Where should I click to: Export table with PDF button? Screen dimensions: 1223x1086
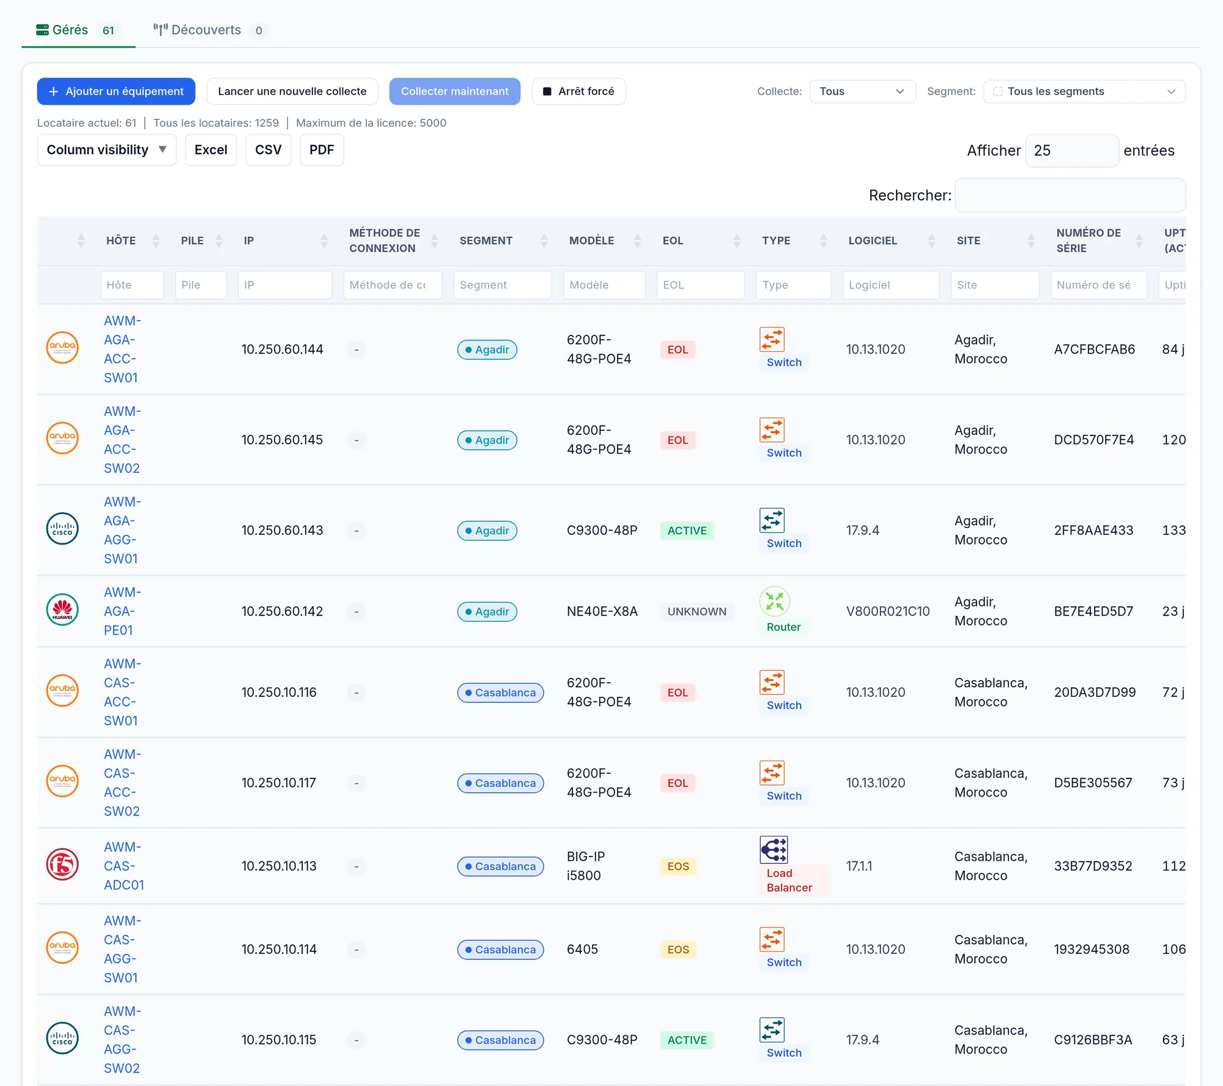click(x=322, y=151)
